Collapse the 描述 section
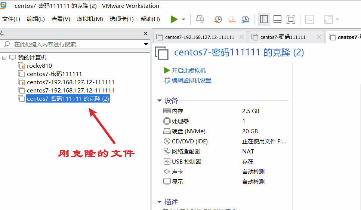Image resolution: width=361 pixels, height=210 pixels. 160,202
